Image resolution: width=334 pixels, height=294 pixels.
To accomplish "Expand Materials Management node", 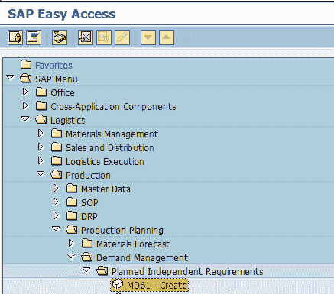I will coord(41,133).
